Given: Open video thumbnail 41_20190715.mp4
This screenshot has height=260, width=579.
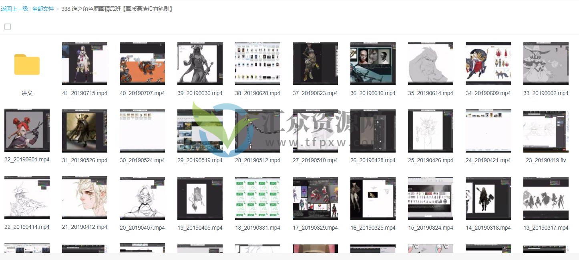Looking at the screenshot, I should click(x=84, y=64).
